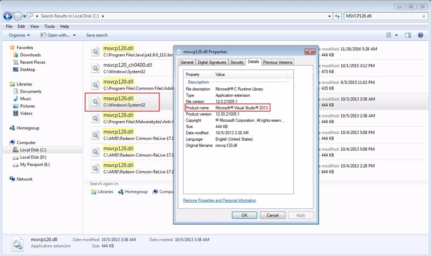
Task: Close the msvcp120.dll Properties dialog
Action: (x=310, y=52)
